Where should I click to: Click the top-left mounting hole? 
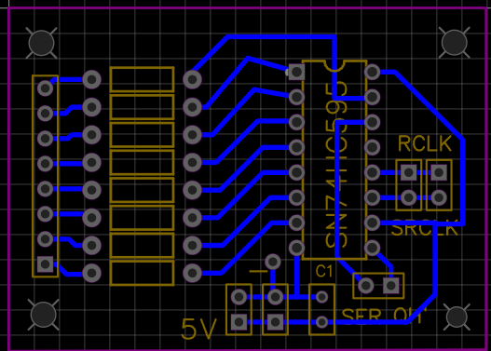click(x=41, y=43)
